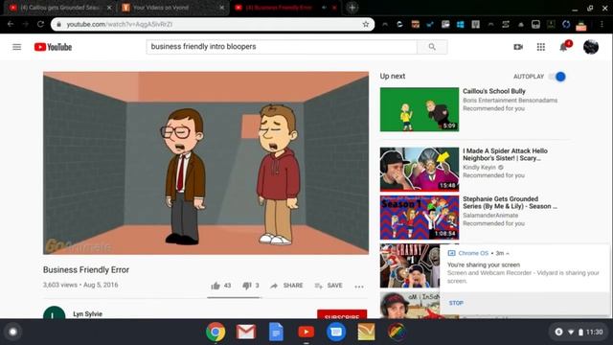The height and width of the screenshot is (345, 613).
Task: Open I Made A Spider Attack title
Action: tap(505, 154)
